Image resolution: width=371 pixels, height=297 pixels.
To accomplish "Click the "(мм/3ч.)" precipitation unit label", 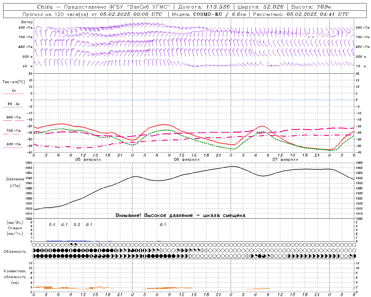I will pyautogui.click(x=15, y=222).
